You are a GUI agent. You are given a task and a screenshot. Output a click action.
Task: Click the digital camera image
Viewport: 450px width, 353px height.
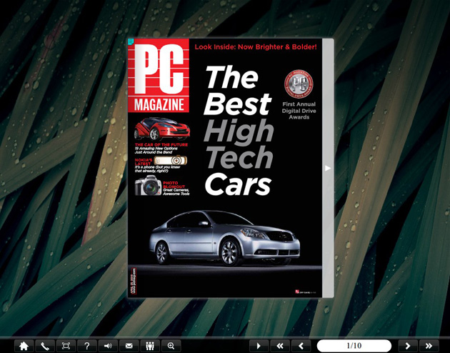pyautogui.click(x=148, y=186)
